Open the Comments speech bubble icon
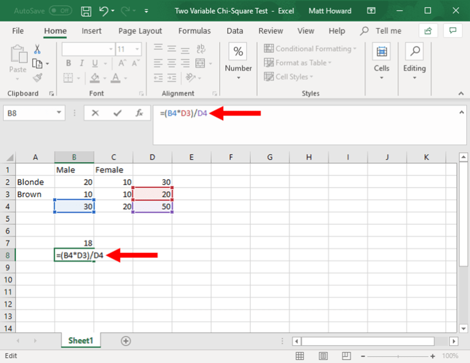Viewport: 470px width, 363px height. (453, 31)
